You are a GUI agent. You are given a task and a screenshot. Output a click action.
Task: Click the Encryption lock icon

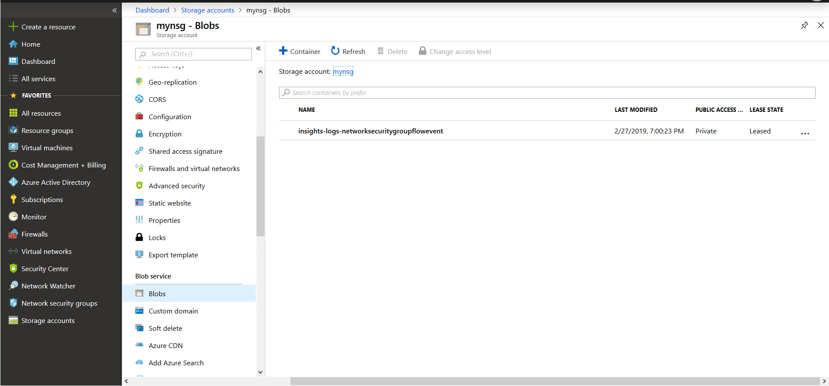click(x=139, y=134)
